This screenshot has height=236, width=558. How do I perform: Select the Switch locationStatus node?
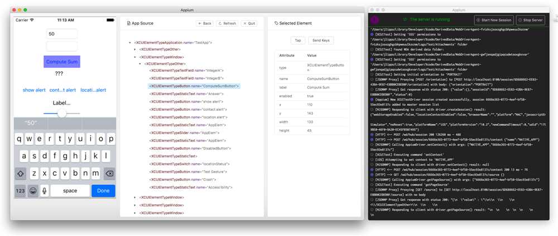point(189,164)
